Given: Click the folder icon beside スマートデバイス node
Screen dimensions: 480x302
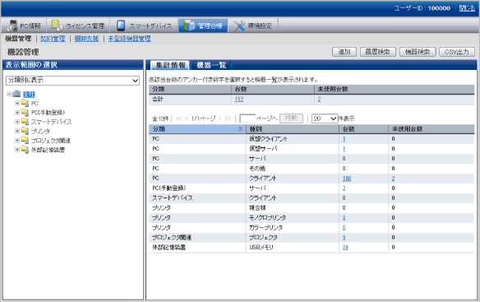Looking at the screenshot, I should (x=25, y=122).
